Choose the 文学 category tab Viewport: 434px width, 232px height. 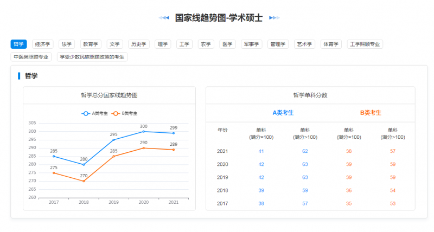pyautogui.click(x=114, y=44)
